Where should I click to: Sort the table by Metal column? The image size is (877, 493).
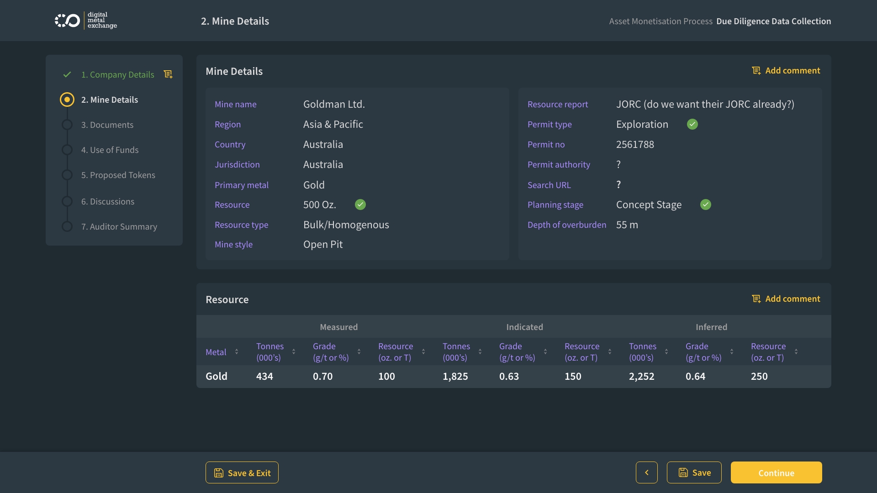point(237,351)
